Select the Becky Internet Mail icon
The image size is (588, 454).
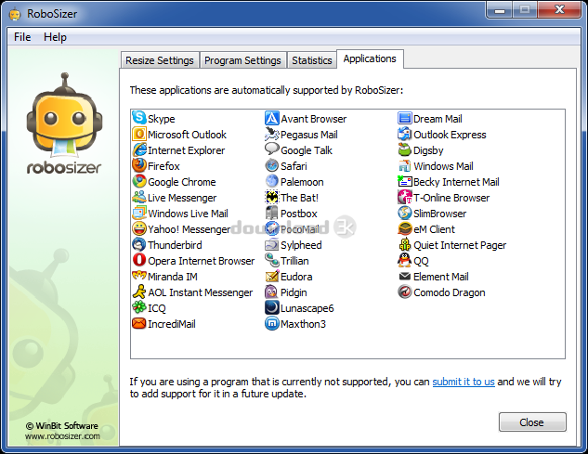point(405,181)
